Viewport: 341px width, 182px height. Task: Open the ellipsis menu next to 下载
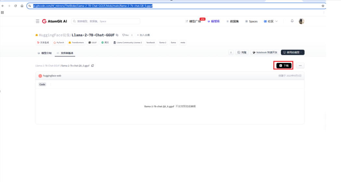click(300, 66)
